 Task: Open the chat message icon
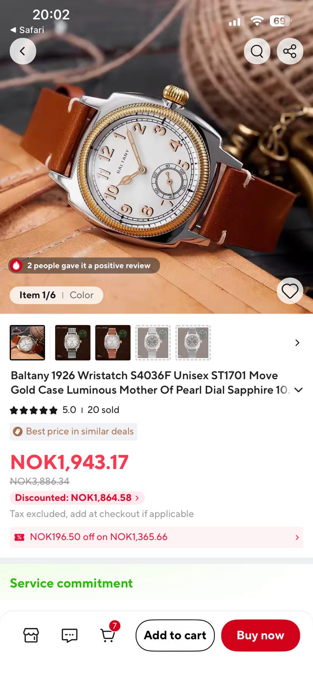pyautogui.click(x=69, y=635)
